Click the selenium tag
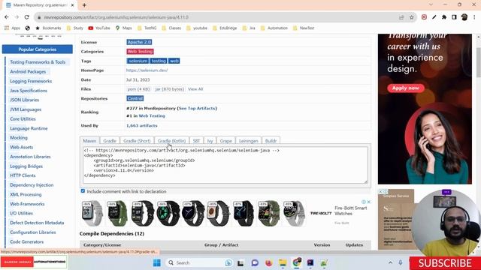The width and height of the screenshot is (481, 270). pyautogui.click(x=138, y=61)
